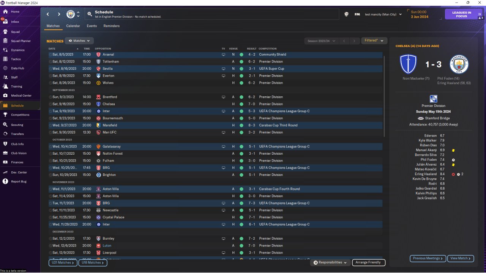Click the Manchester City badge in top bar
Screen dimensions: 486x273
click(x=71, y=14)
